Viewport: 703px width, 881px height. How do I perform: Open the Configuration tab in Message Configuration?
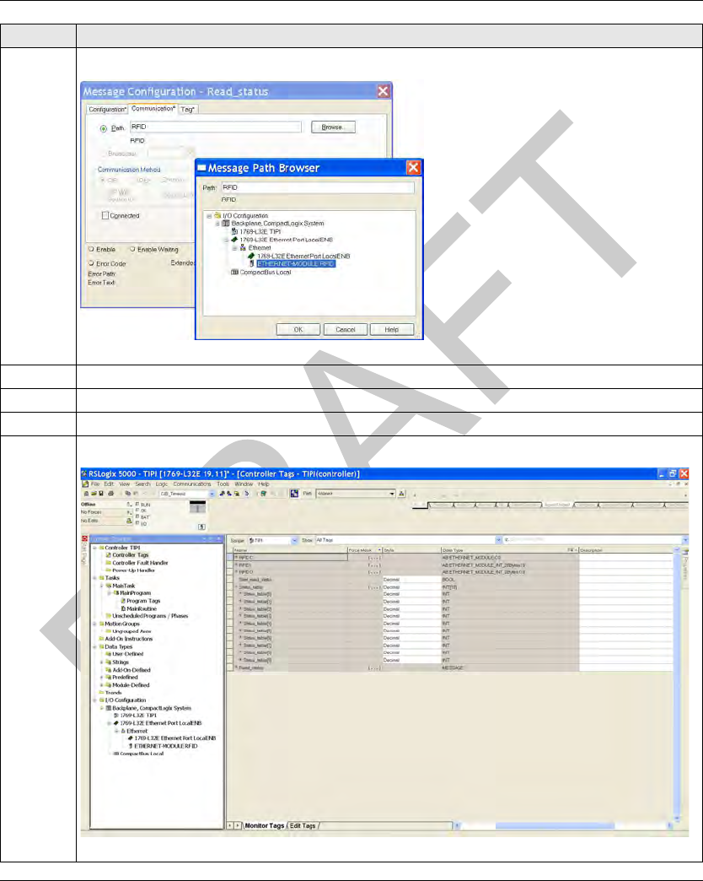pos(107,110)
